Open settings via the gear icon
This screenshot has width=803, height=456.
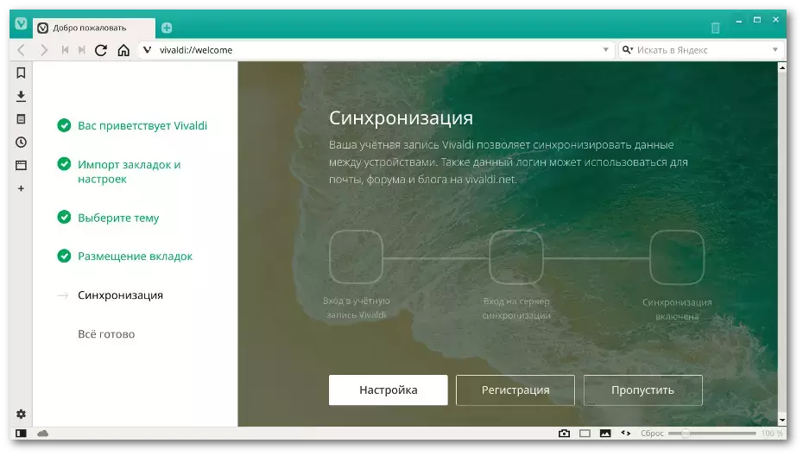(x=21, y=414)
